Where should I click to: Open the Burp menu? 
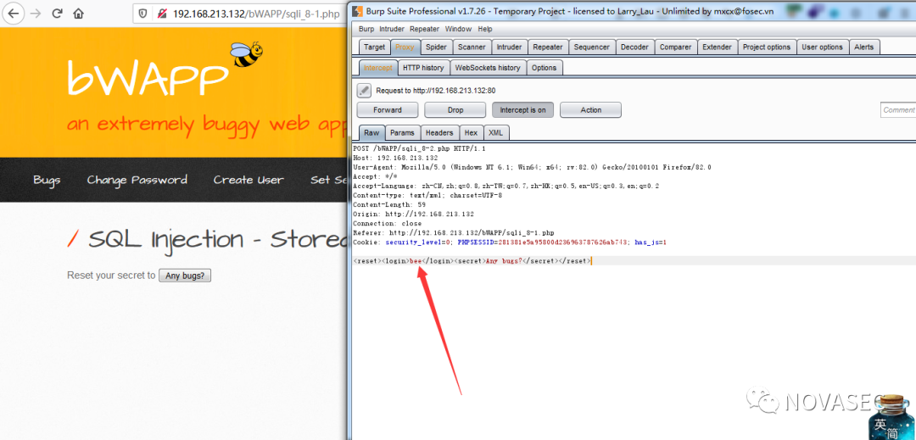click(366, 29)
